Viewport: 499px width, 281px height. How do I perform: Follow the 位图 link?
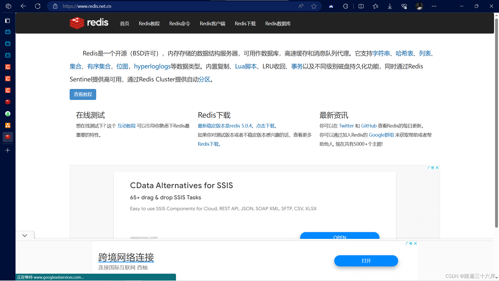coord(122,67)
